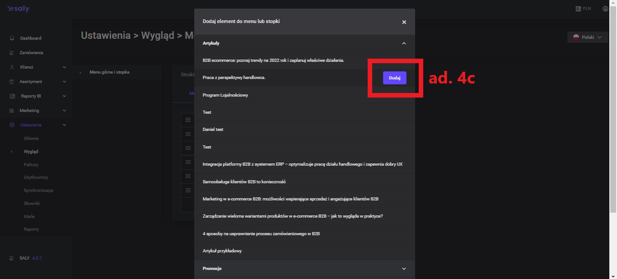Expand the Klienci submenu chevron
This screenshot has width=617, height=279.
64,67
